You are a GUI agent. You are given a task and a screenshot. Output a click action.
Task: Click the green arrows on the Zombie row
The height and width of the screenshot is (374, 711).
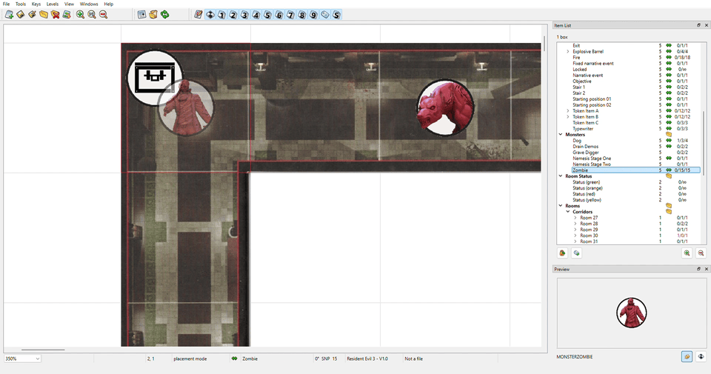(x=668, y=170)
